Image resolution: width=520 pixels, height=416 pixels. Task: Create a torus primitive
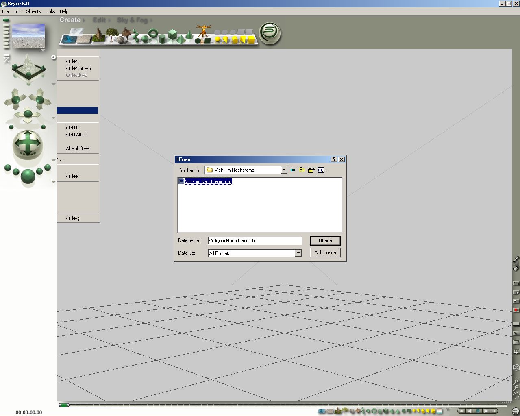pyautogui.click(x=153, y=33)
